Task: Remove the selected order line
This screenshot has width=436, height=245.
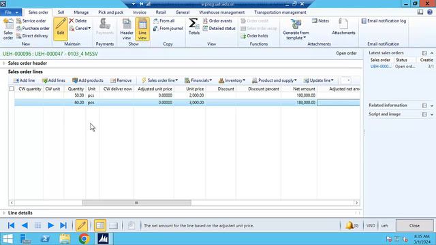Action: (121, 80)
